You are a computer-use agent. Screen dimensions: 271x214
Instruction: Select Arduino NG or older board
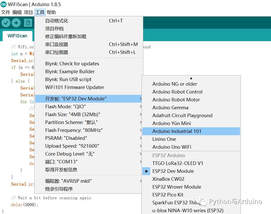click(191, 84)
